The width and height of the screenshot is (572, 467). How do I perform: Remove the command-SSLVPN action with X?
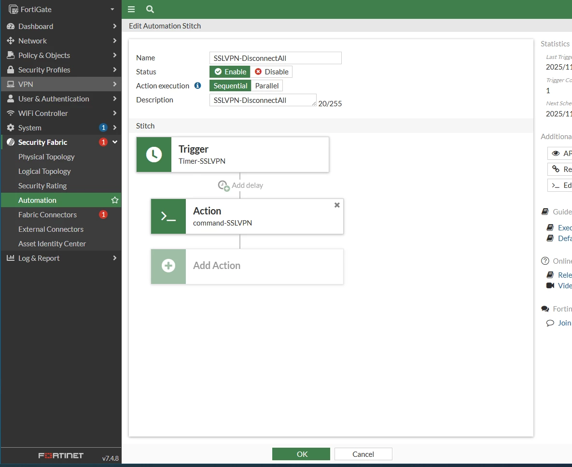point(337,205)
